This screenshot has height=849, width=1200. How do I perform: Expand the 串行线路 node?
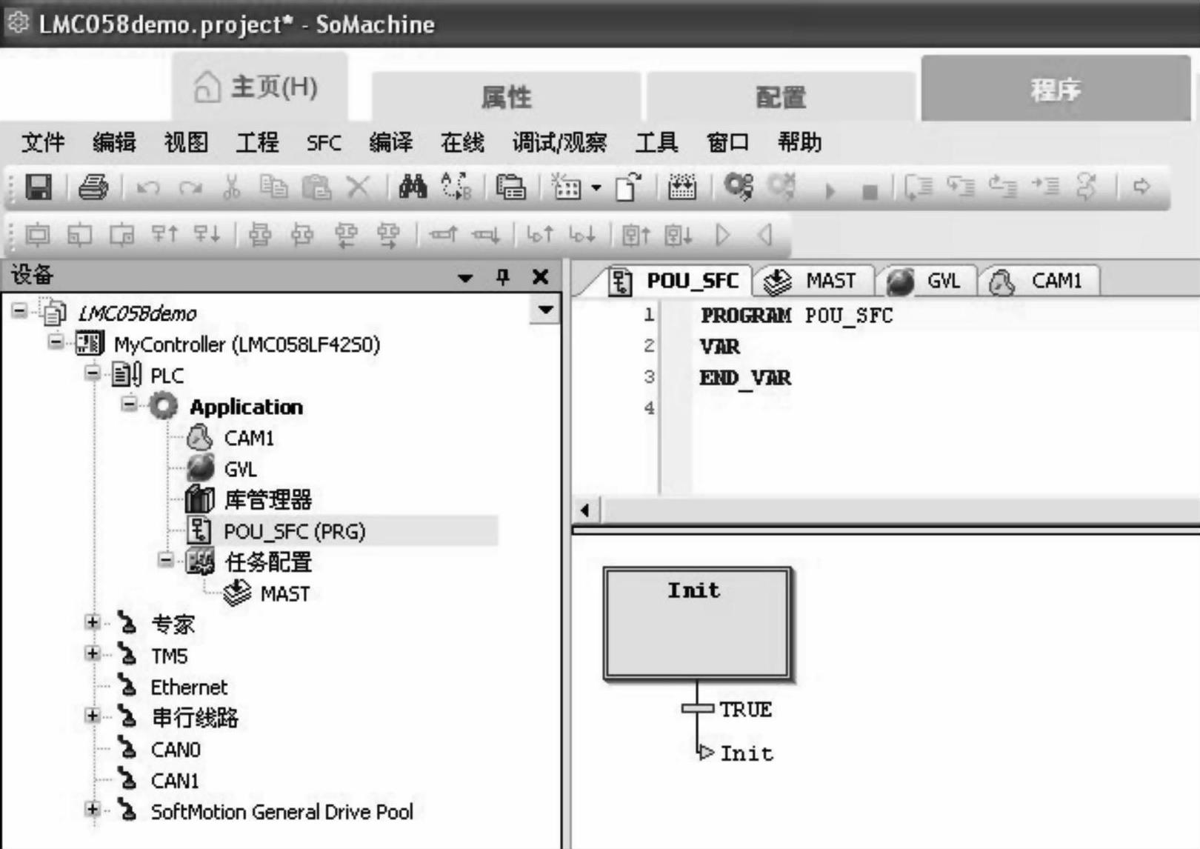click(93, 716)
